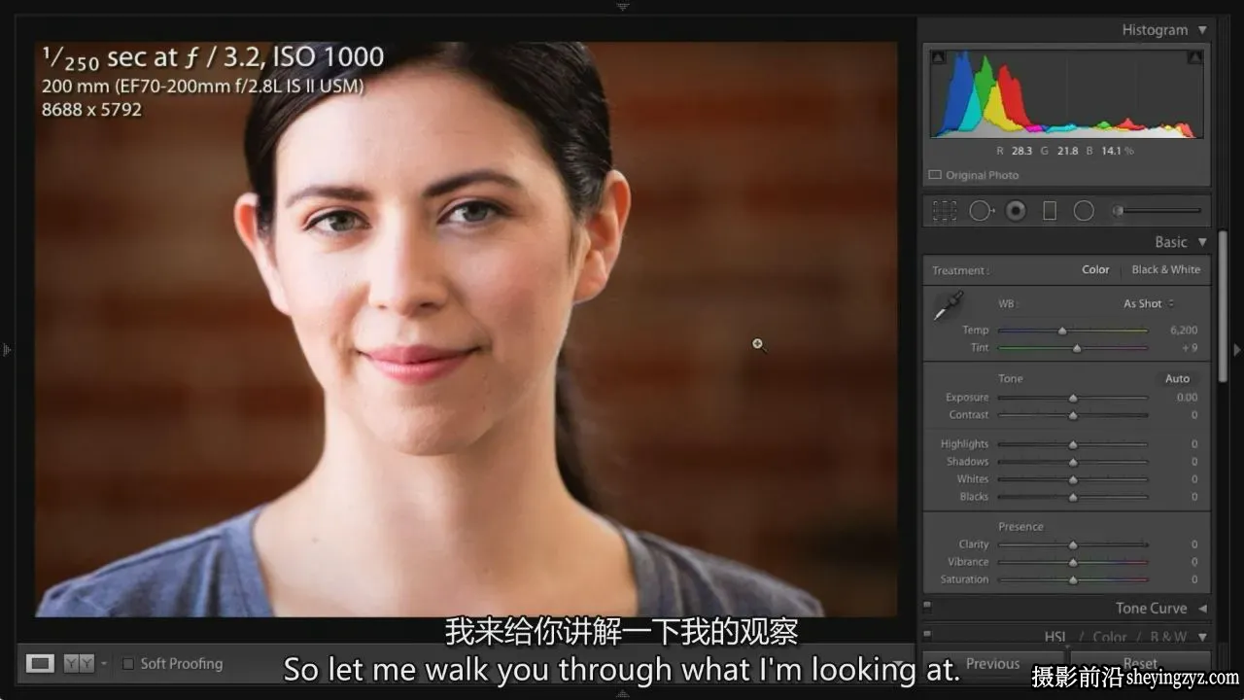Screen dimensions: 1244x700
Task: Open Before/After YY comparison view
Action: [x=79, y=663]
